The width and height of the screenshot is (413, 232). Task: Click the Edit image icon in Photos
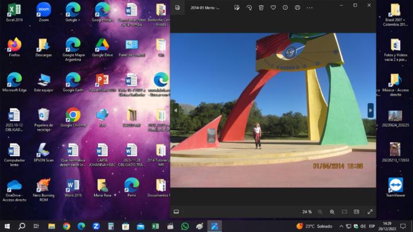coord(237,7)
